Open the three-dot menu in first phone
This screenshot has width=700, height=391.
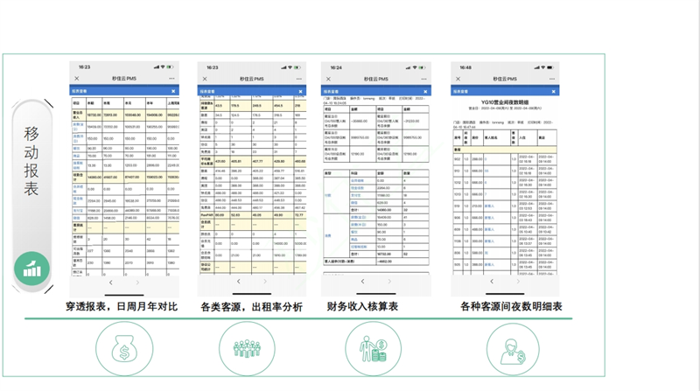172,79
